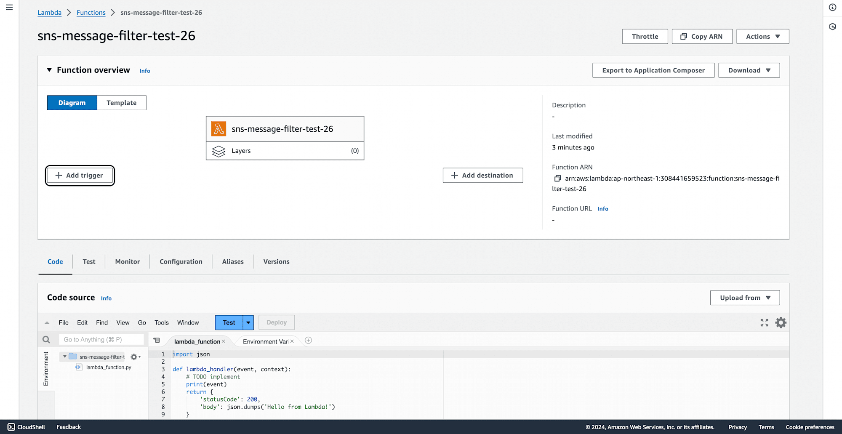The height and width of the screenshot is (434, 842).
Task: Open the Environment side panel label
Action: click(x=46, y=369)
